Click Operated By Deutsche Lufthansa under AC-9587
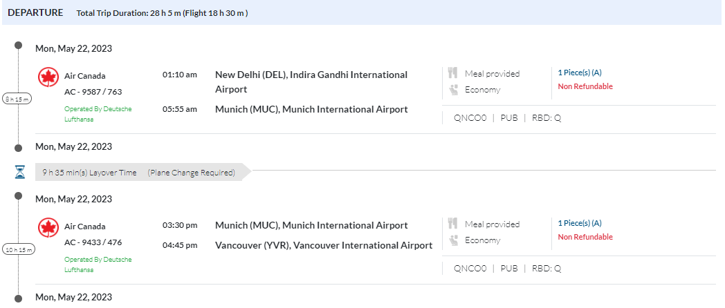Screen dimensions: 725x308 pyautogui.click(x=98, y=114)
